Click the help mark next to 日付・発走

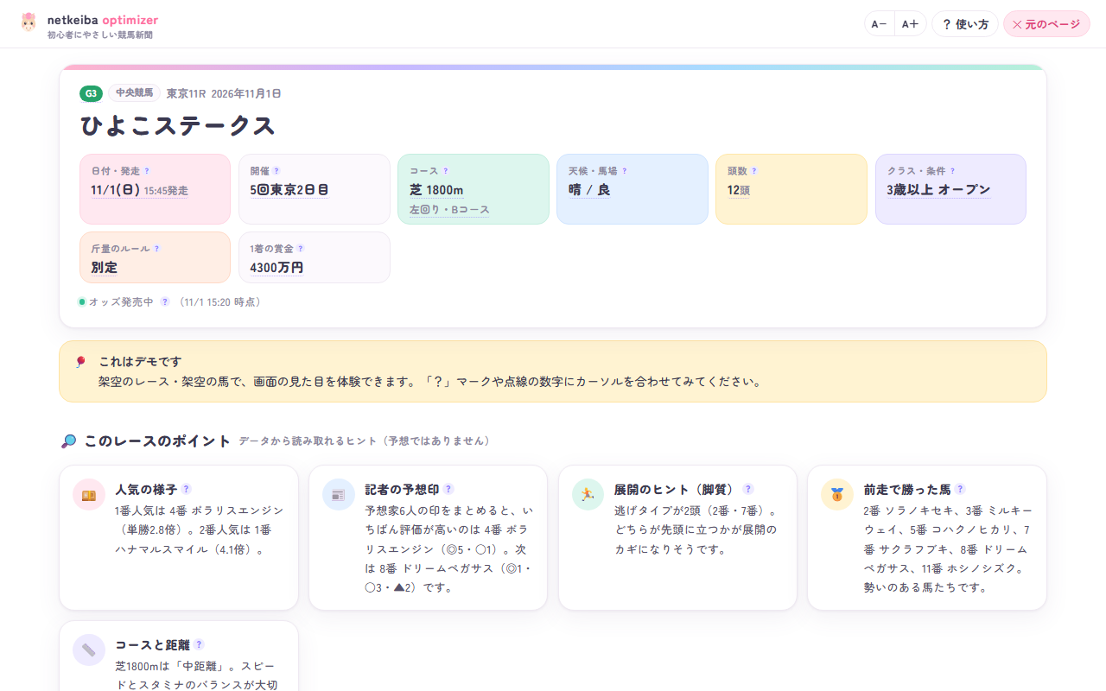pyautogui.click(x=147, y=171)
